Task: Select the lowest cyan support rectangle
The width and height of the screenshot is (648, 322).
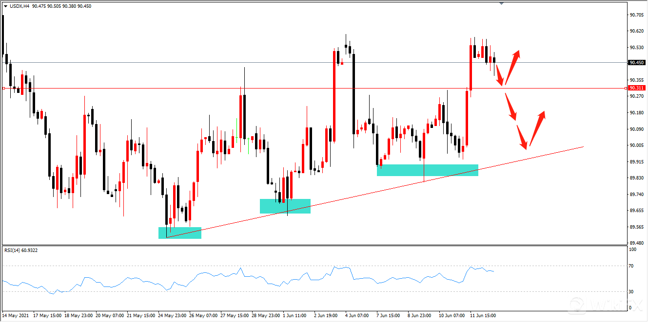Action: point(180,233)
